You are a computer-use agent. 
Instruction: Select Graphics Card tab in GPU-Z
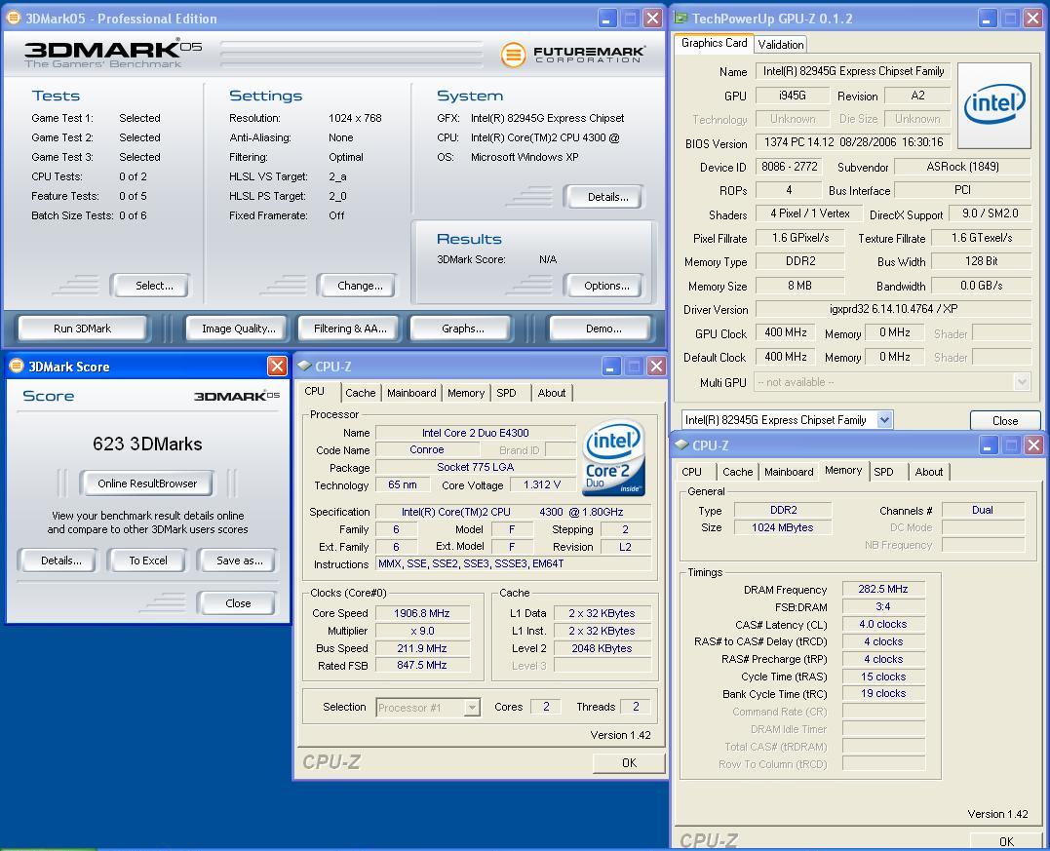714,43
